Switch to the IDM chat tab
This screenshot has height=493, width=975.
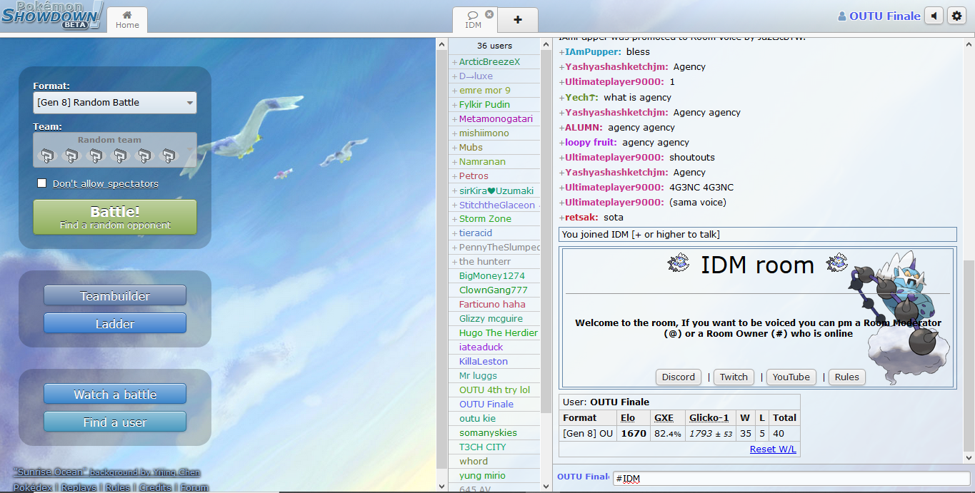pyautogui.click(x=473, y=20)
